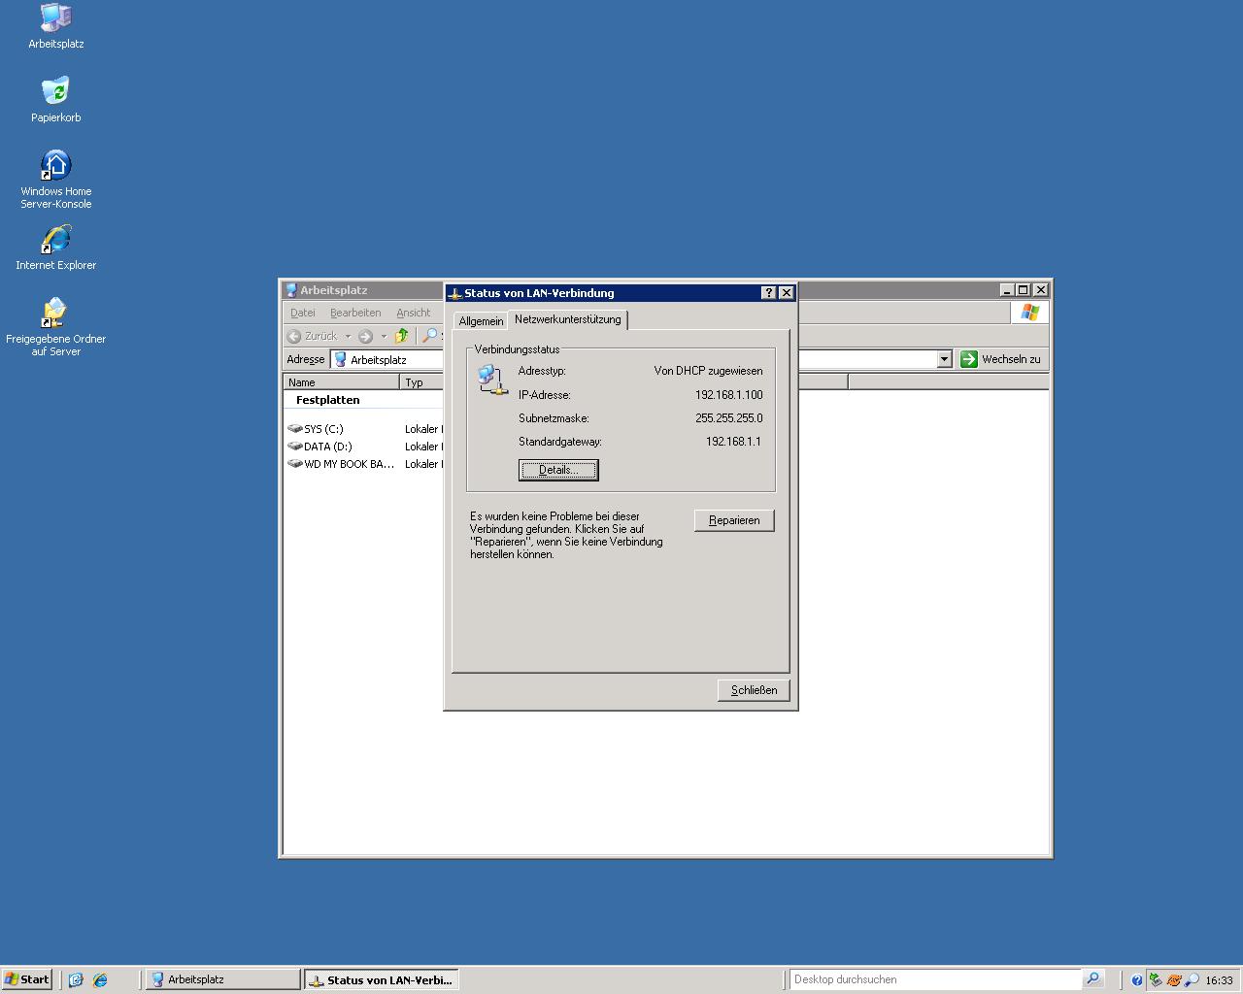Click the green Wechseln zu arrow

pos(968,359)
